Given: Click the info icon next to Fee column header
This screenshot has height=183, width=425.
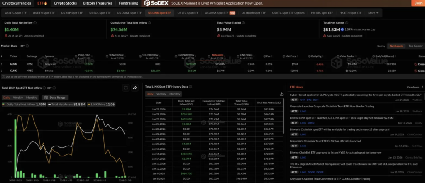Looking at the screenshot, I should pyautogui.click(x=265, y=56).
